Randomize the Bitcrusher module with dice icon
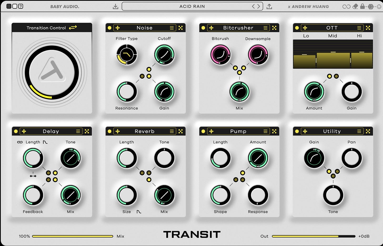Screen dimensions: 383x246 pyautogui.click(x=274, y=28)
